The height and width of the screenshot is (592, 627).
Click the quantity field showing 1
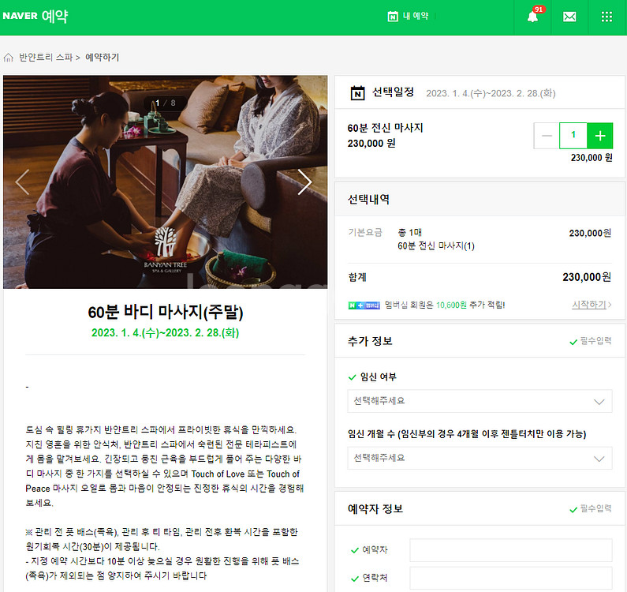click(x=573, y=136)
